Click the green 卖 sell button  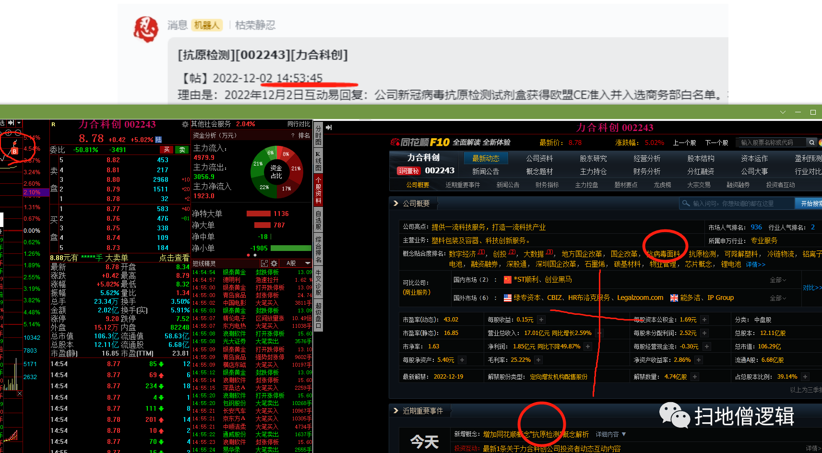tap(182, 150)
